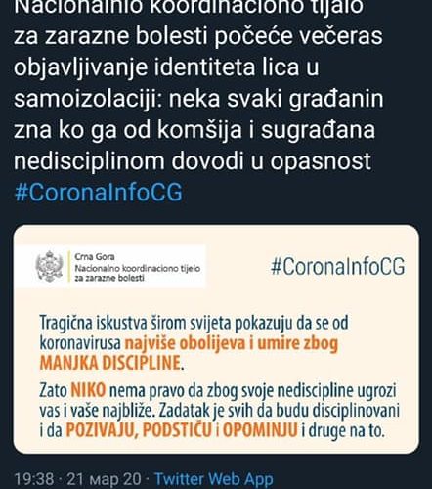The width and height of the screenshot is (432, 489).
Task: Open the blue #CoronaInfoCG hashtag in tweet
Action: point(99,193)
